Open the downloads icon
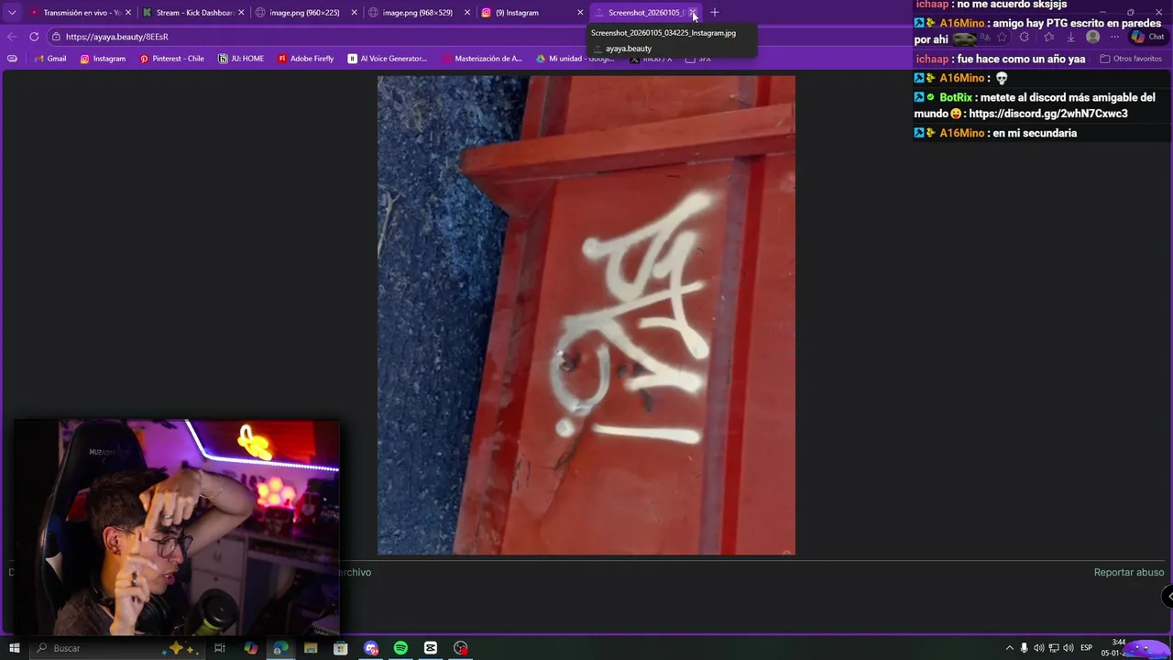The image size is (1173, 660). tap(1070, 38)
